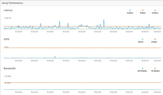This screenshot has width=163, height=95.
Task: Click 10:02:30 on the Bandwidth time axis
Action: coord(98,92)
